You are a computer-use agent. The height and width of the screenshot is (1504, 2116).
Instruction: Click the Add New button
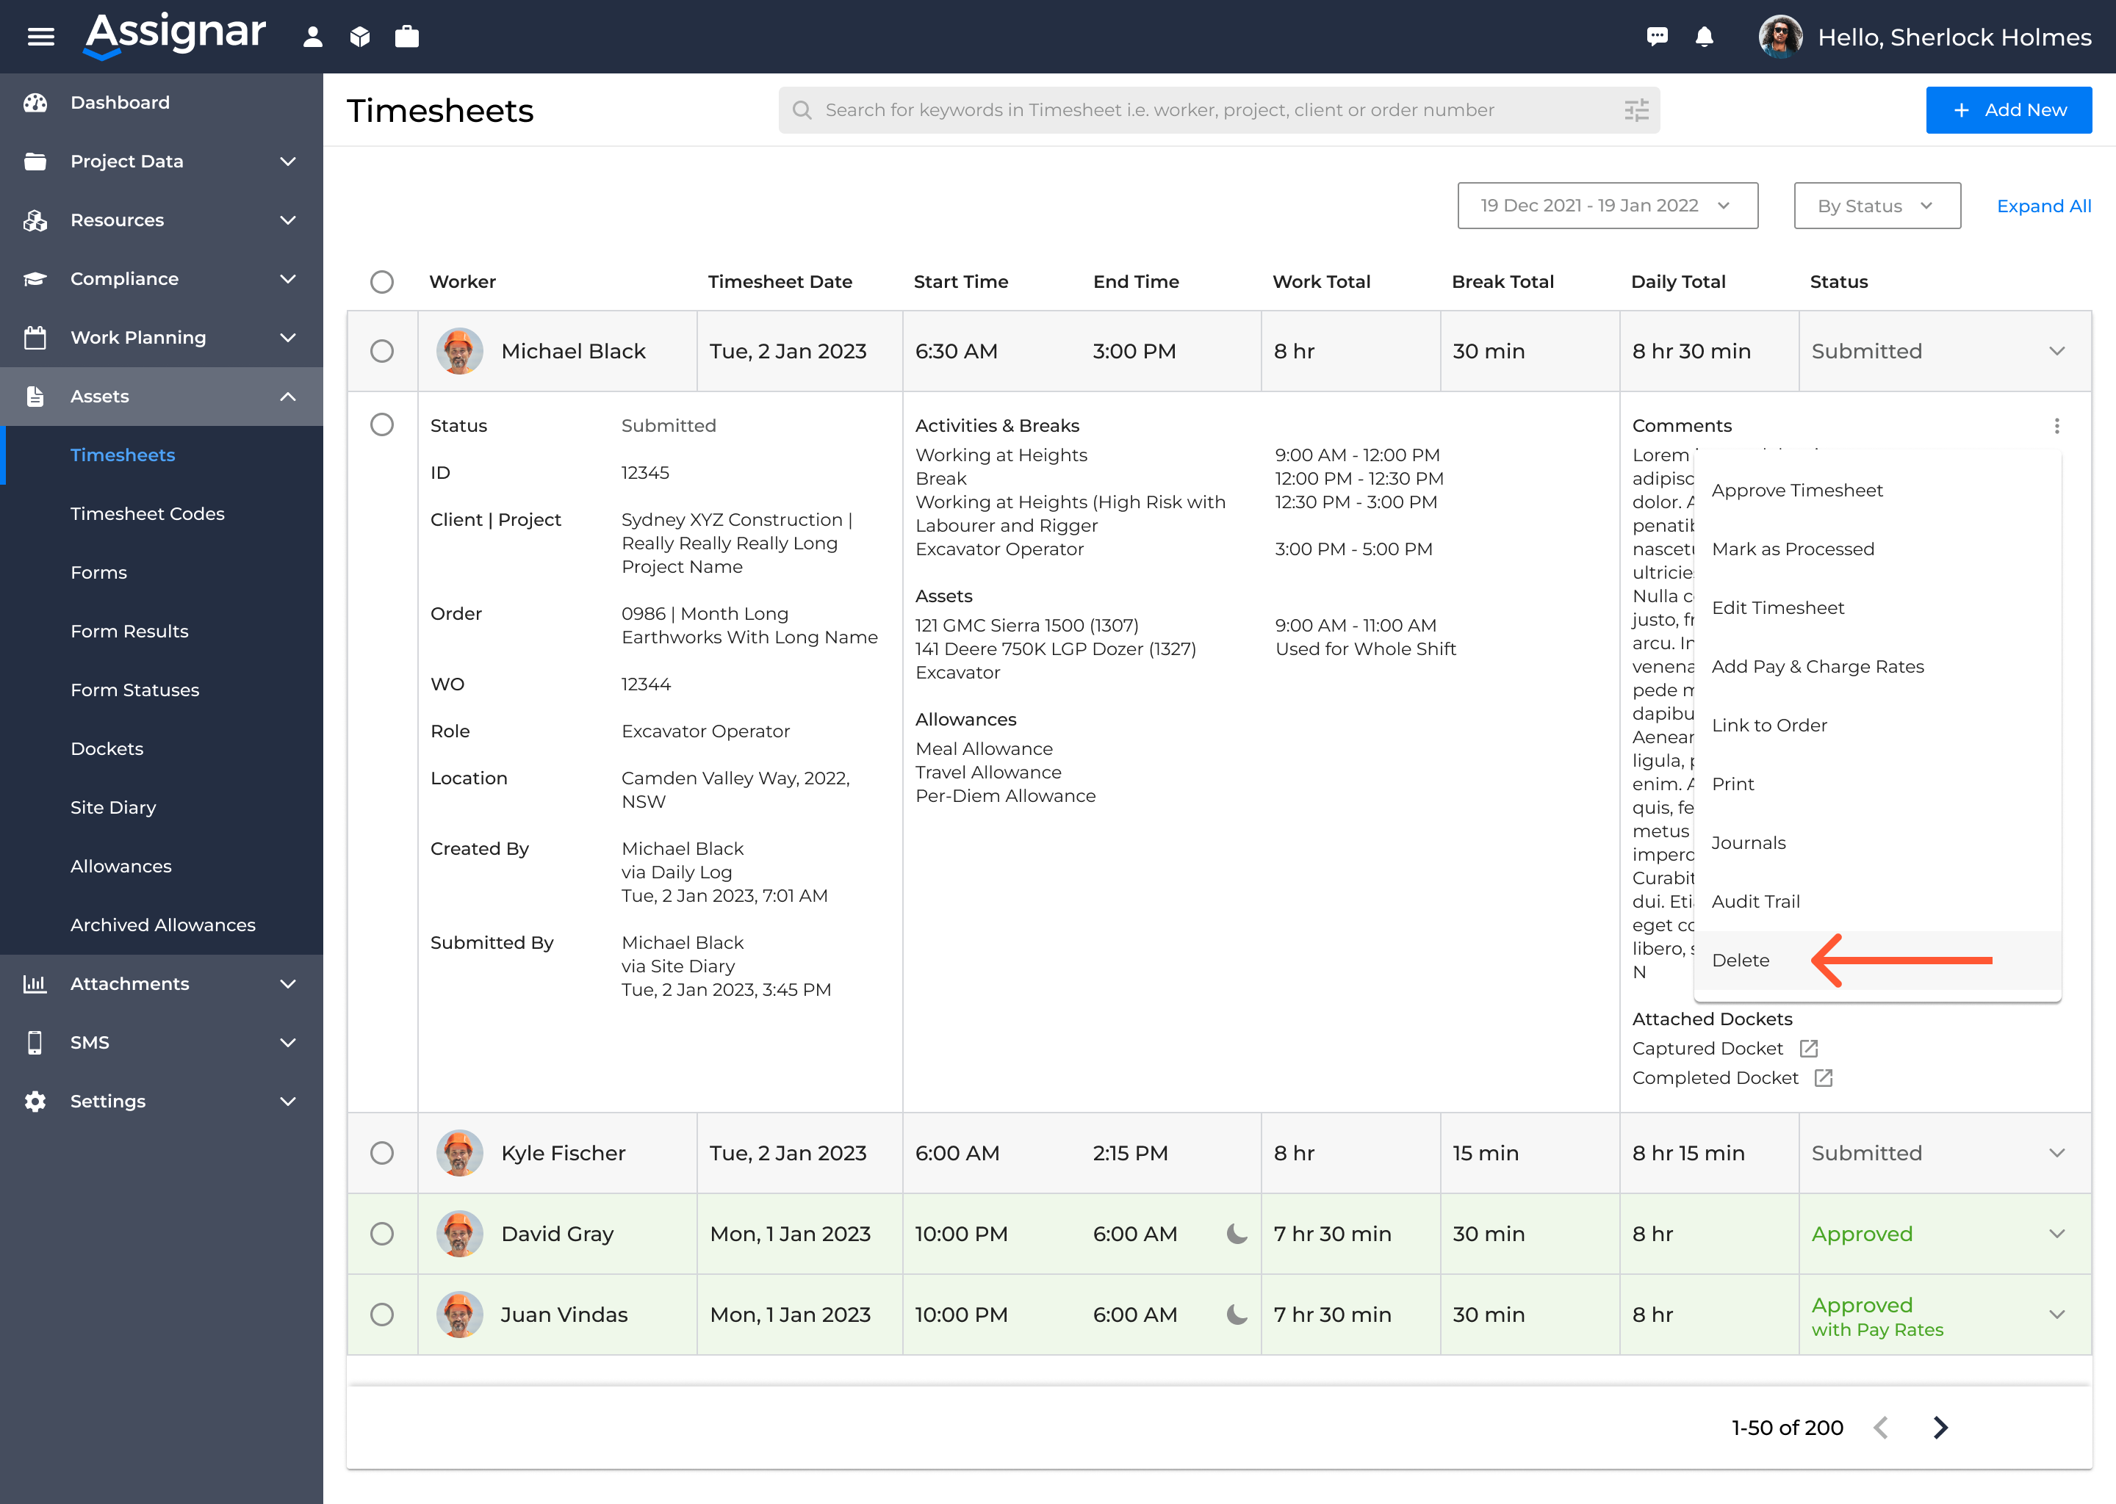tap(2009, 109)
